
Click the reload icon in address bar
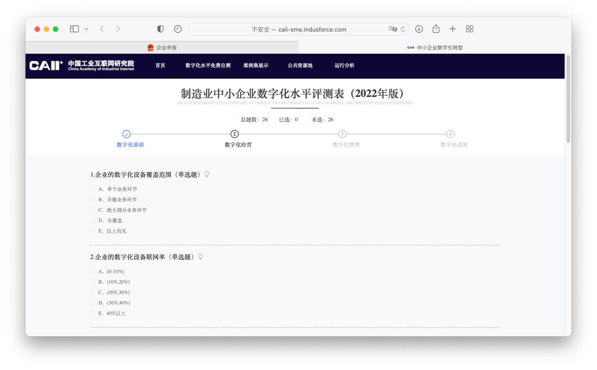(x=404, y=28)
